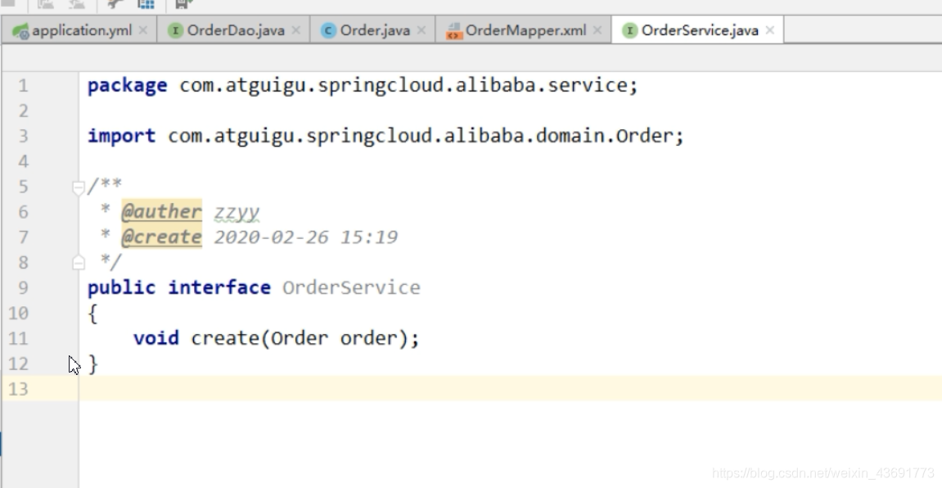The width and height of the screenshot is (942, 488).
Task: Click the interface keyword on line 9
Action: (x=219, y=287)
